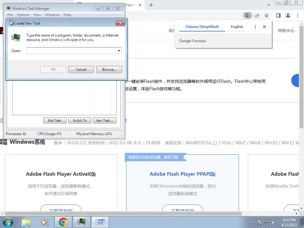Open Windows menu in Task Manager
This screenshot has width=304, height=228.
coord(52,15)
